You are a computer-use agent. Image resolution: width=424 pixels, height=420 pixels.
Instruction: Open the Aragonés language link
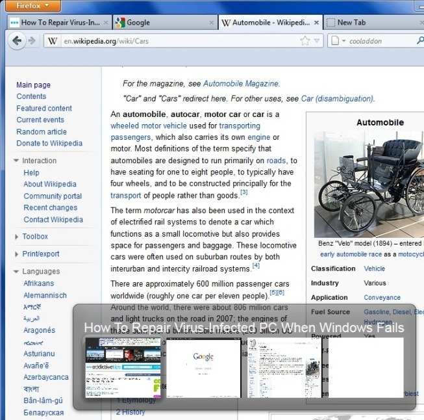pos(39,330)
